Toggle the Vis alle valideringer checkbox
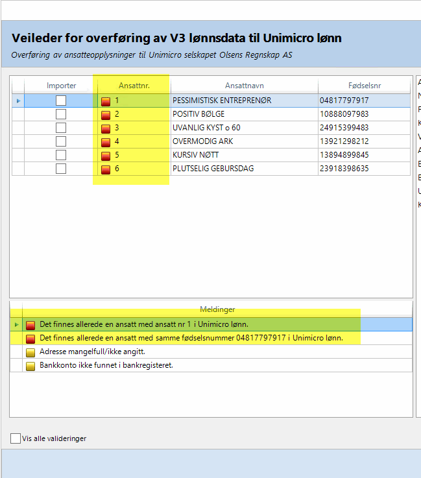Viewport: 421px width, 478px height. [16, 438]
